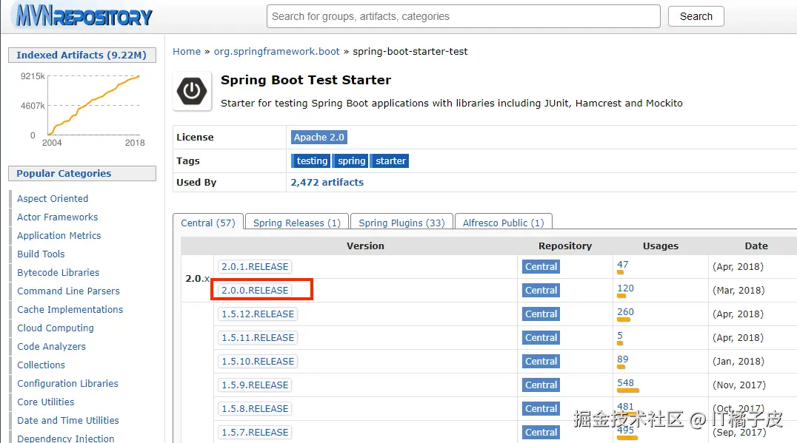Click Central badge in 2.0.0.RELEASE row
Viewport: 797px width, 443px height.
click(x=541, y=290)
